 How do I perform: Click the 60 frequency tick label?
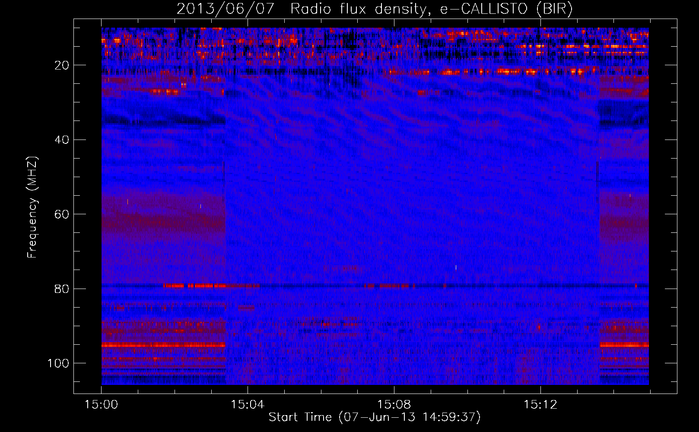click(x=62, y=214)
